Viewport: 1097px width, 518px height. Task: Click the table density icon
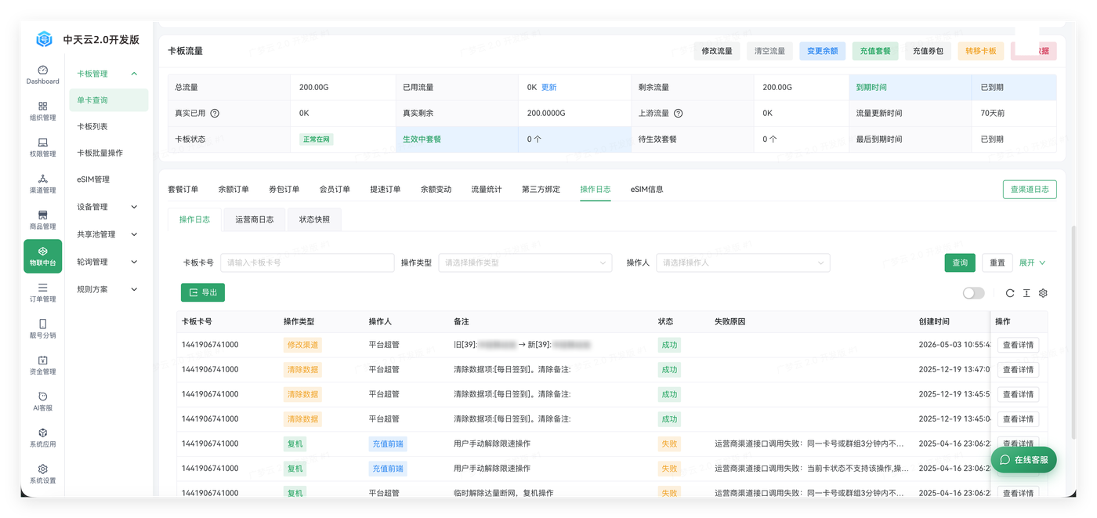tap(1026, 293)
